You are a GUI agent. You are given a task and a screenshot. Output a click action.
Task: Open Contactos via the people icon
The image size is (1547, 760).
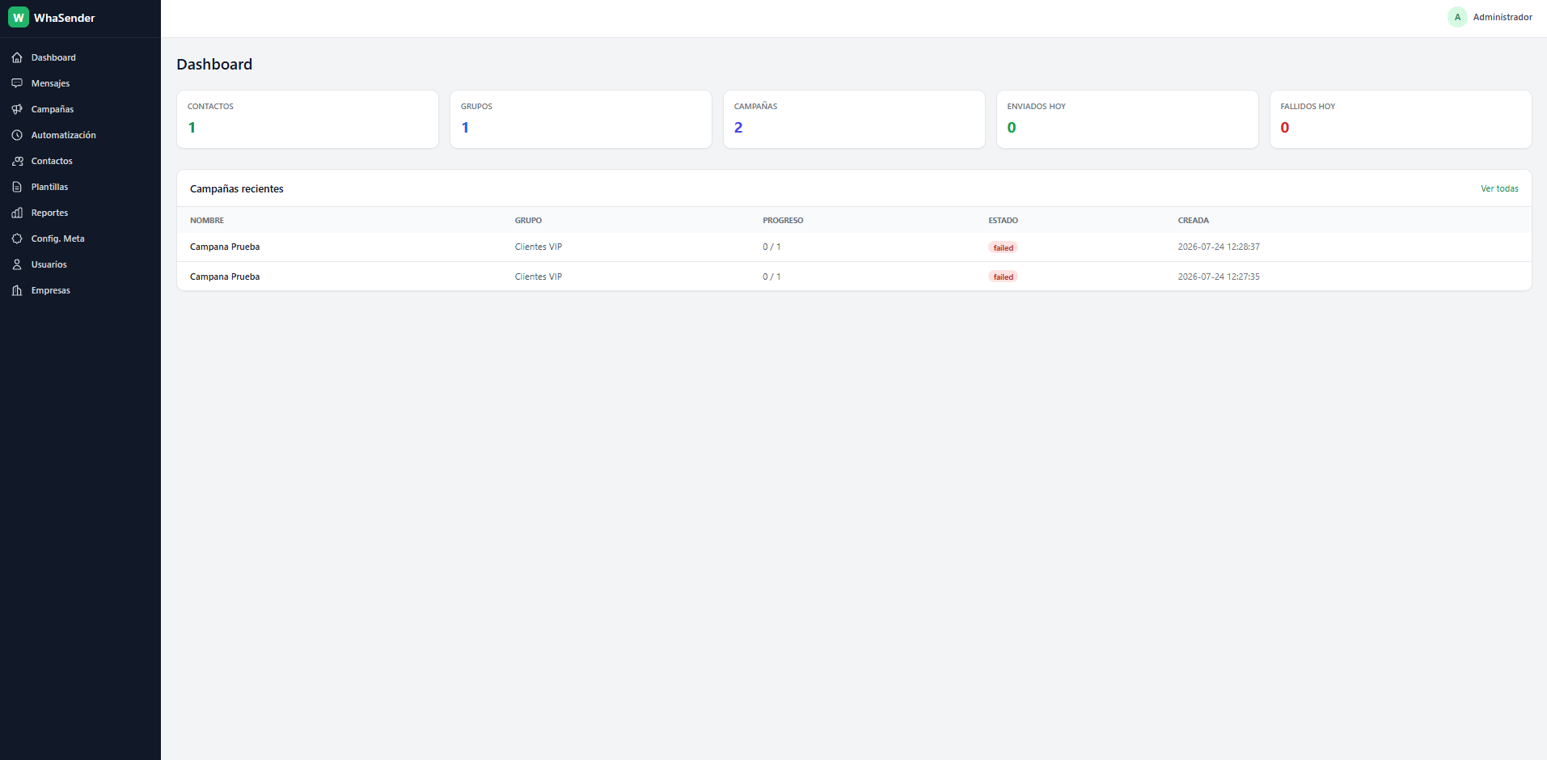coord(17,161)
